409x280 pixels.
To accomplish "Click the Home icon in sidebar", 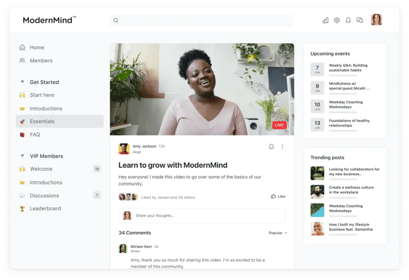I will click(x=22, y=47).
